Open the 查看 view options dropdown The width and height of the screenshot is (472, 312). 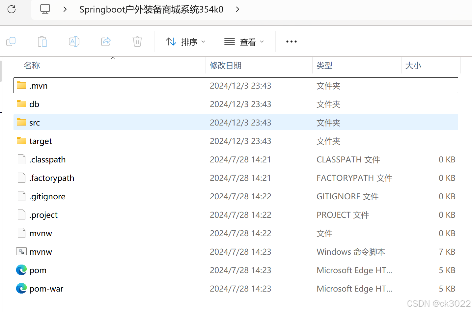[x=244, y=42]
